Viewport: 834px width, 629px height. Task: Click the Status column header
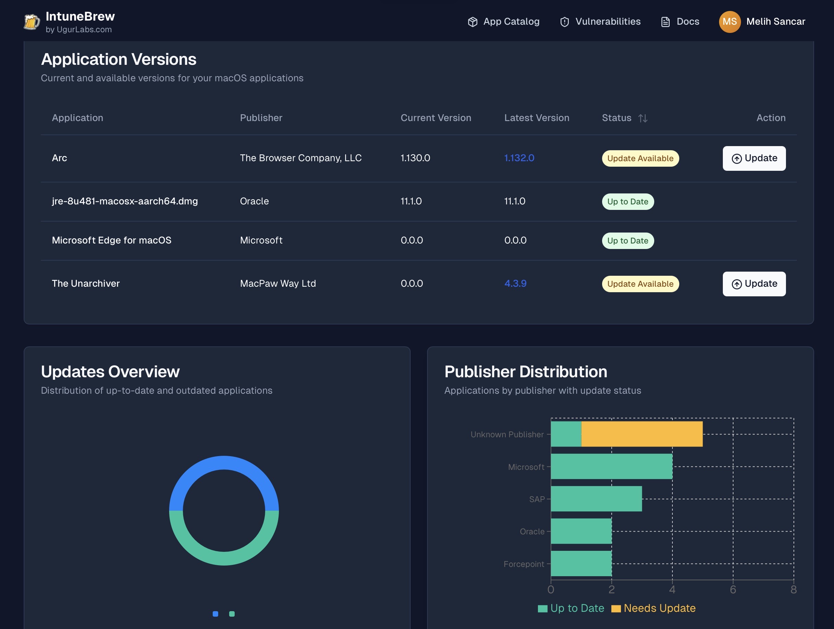point(616,118)
